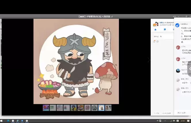Toggle the sync option at the comment panel bottom
Screen dimensions: 191x123
tap(157, 113)
